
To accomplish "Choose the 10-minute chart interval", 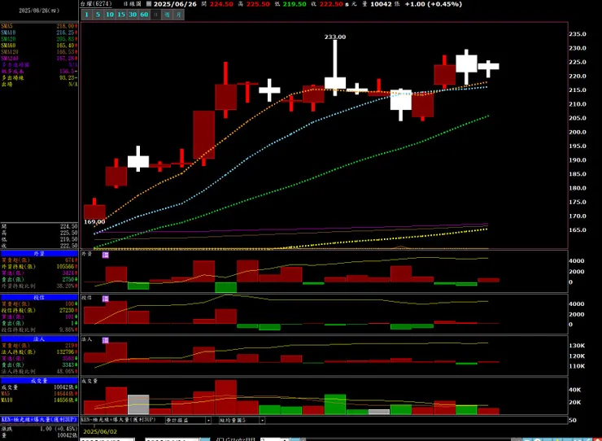I will click(x=110, y=15).
